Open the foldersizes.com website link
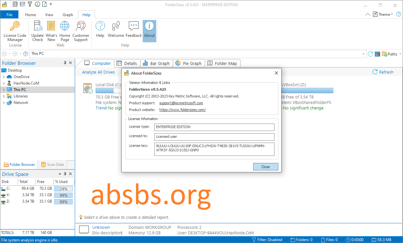 (x=182, y=110)
